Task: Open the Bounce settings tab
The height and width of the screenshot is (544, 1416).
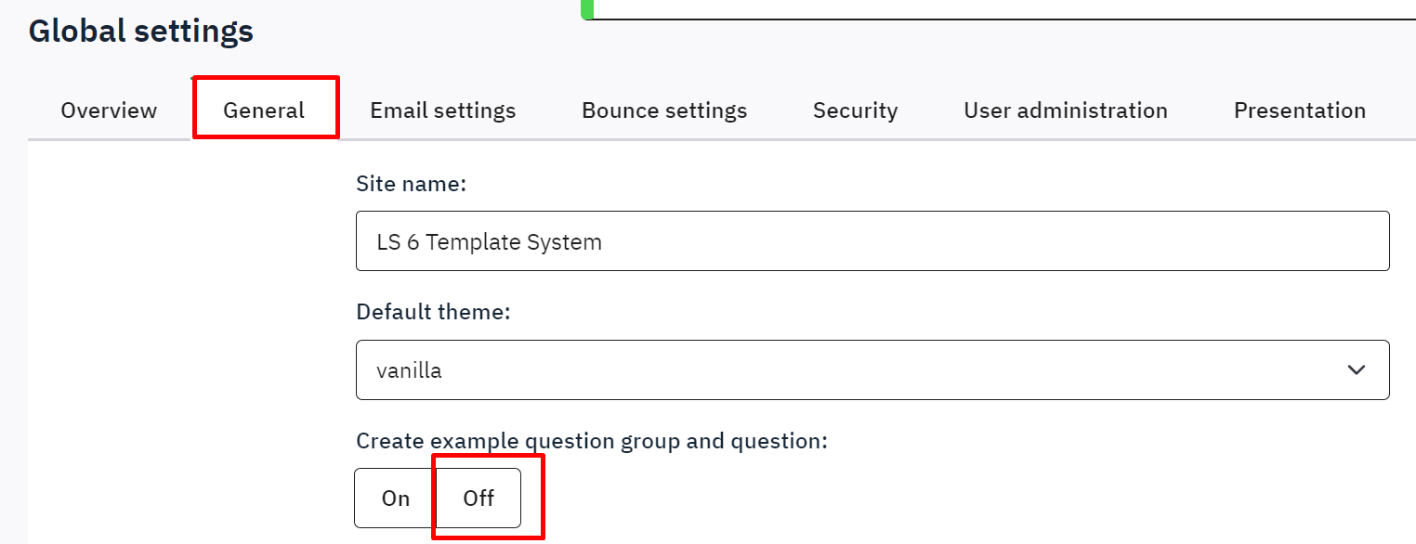Action: (664, 110)
